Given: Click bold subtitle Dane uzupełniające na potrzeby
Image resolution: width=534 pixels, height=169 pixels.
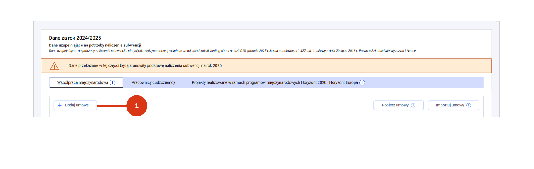Looking at the screenshot, I should [x=95, y=45].
